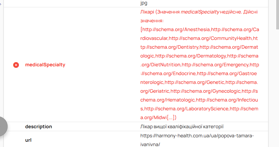The width and height of the screenshot is (279, 147).
Task: Click the gray circular floating button
Action: pyautogui.click(x=2, y=126)
